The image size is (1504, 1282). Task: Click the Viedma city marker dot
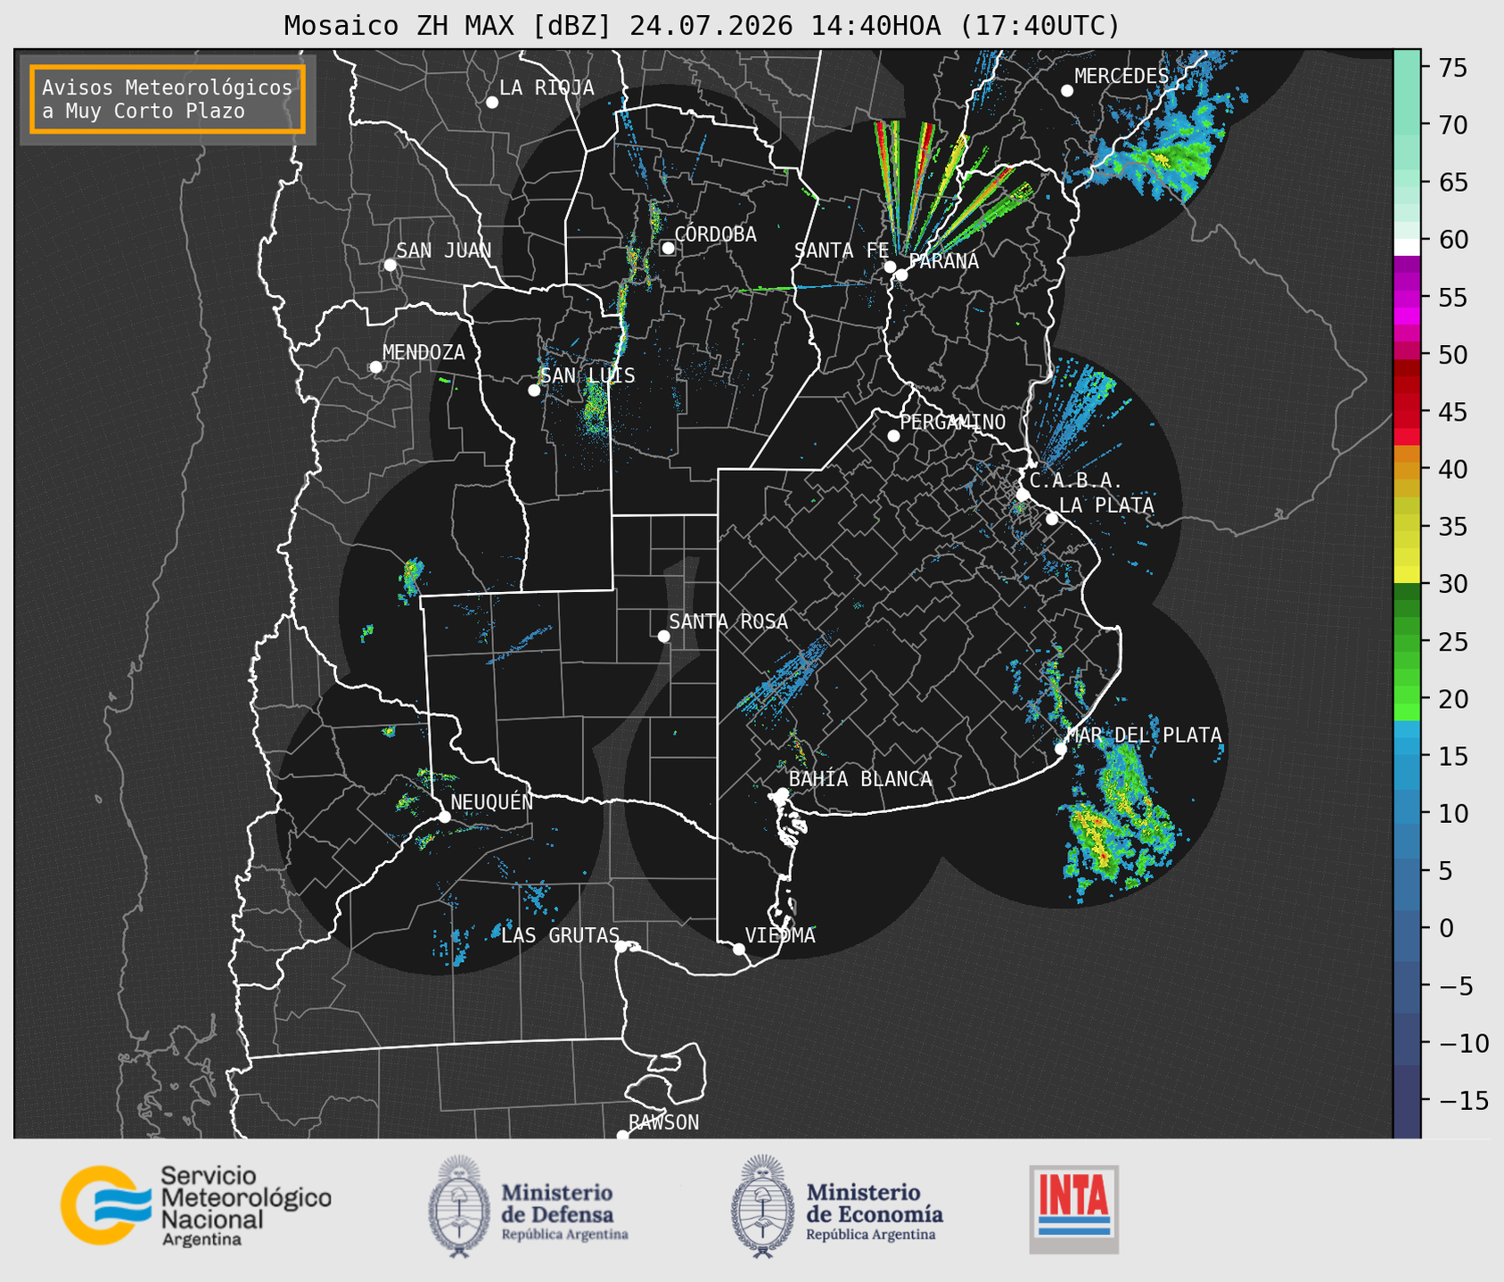coord(738,949)
